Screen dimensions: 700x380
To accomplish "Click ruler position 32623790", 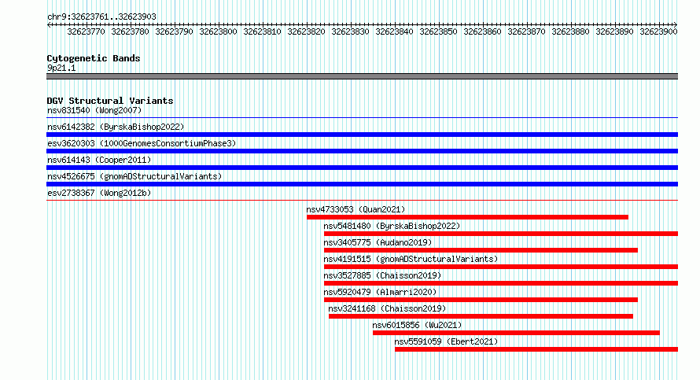I will [174, 31].
